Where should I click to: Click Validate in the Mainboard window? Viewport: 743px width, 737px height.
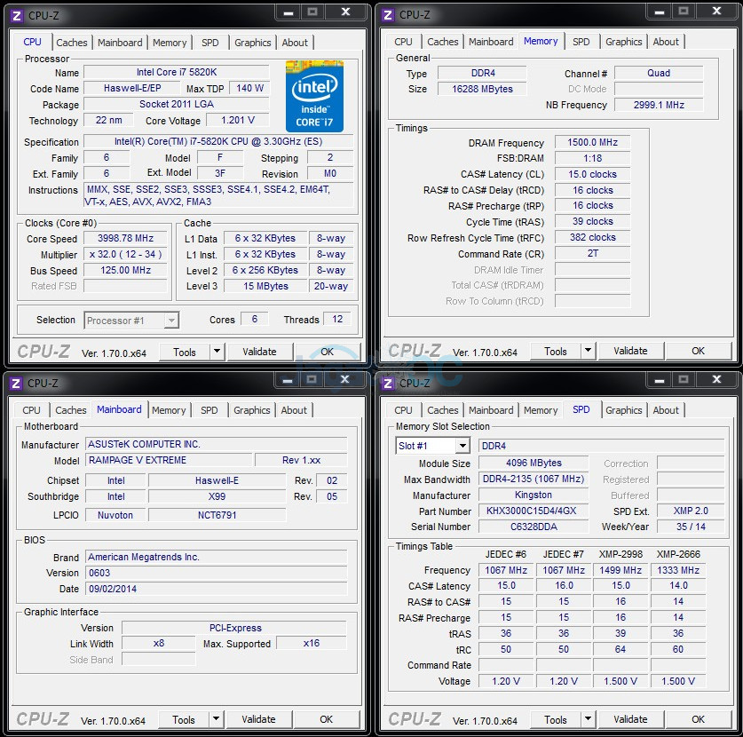click(258, 719)
